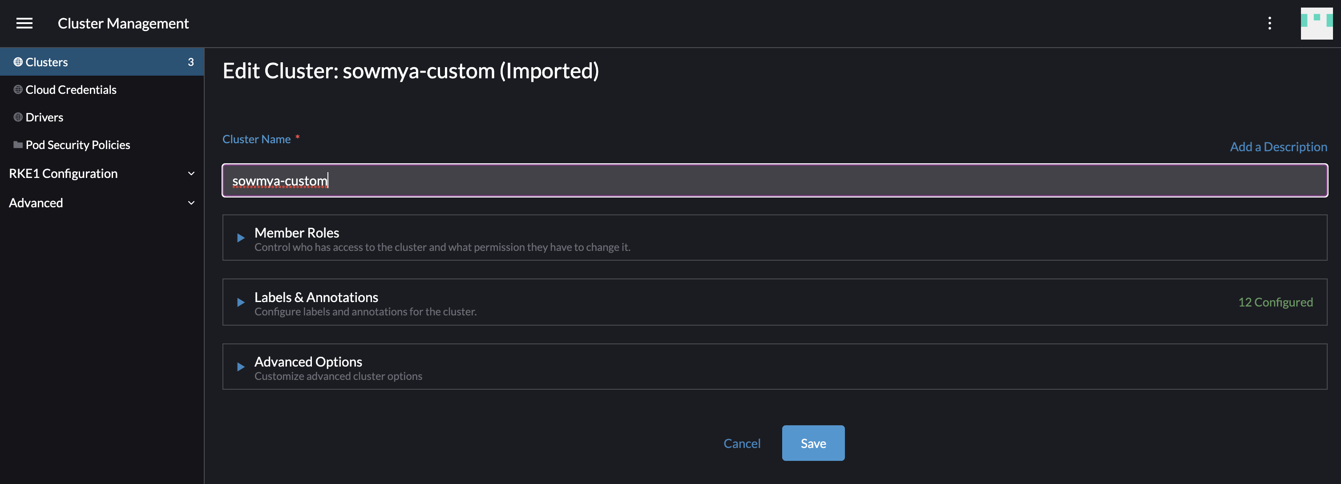Open the kebab menu in the top bar
The width and height of the screenshot is (1341, 484).
[1269, 23]
